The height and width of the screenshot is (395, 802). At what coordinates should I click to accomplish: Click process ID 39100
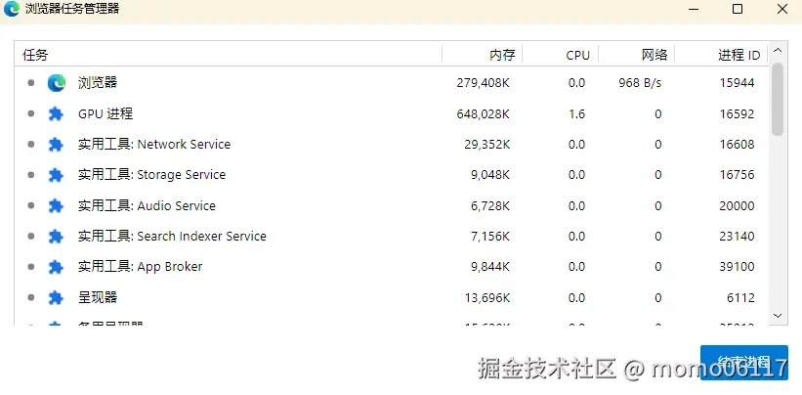coord(738,267)
